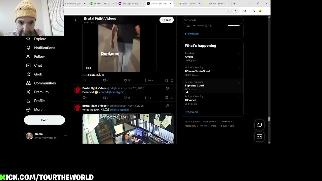Open Communities in the sidebar
Image resolution: width=322 pixels, height=181 pixels.
[x=41, y=83]
